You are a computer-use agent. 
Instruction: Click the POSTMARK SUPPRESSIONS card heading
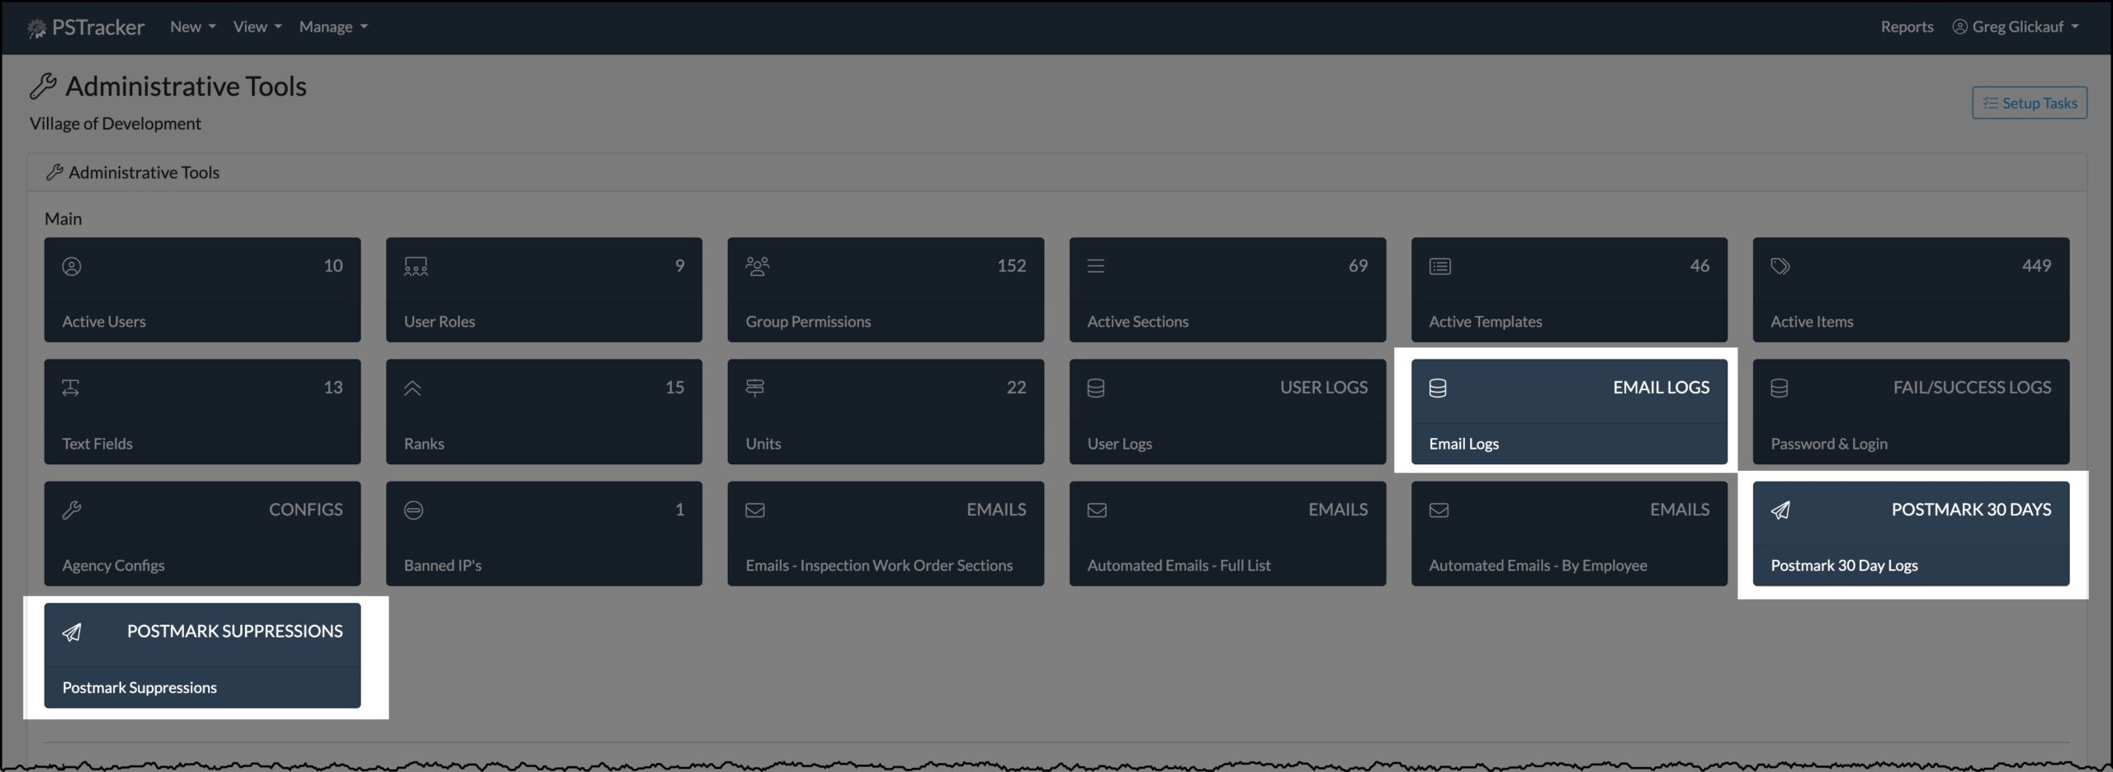(234, 632)
